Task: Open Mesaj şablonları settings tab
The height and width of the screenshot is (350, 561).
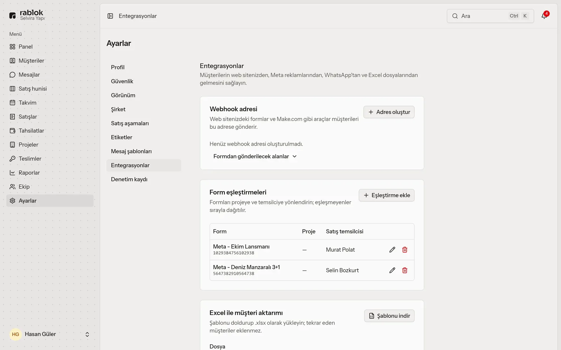Action: (144, 151)
